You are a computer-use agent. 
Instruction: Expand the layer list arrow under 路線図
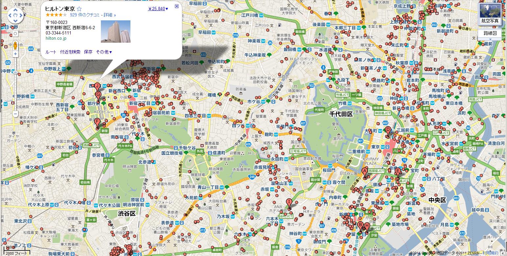tap(490, 39)
